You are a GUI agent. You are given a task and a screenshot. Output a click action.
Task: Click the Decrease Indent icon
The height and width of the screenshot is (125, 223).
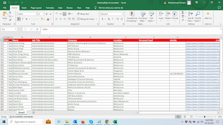[70, 19]
